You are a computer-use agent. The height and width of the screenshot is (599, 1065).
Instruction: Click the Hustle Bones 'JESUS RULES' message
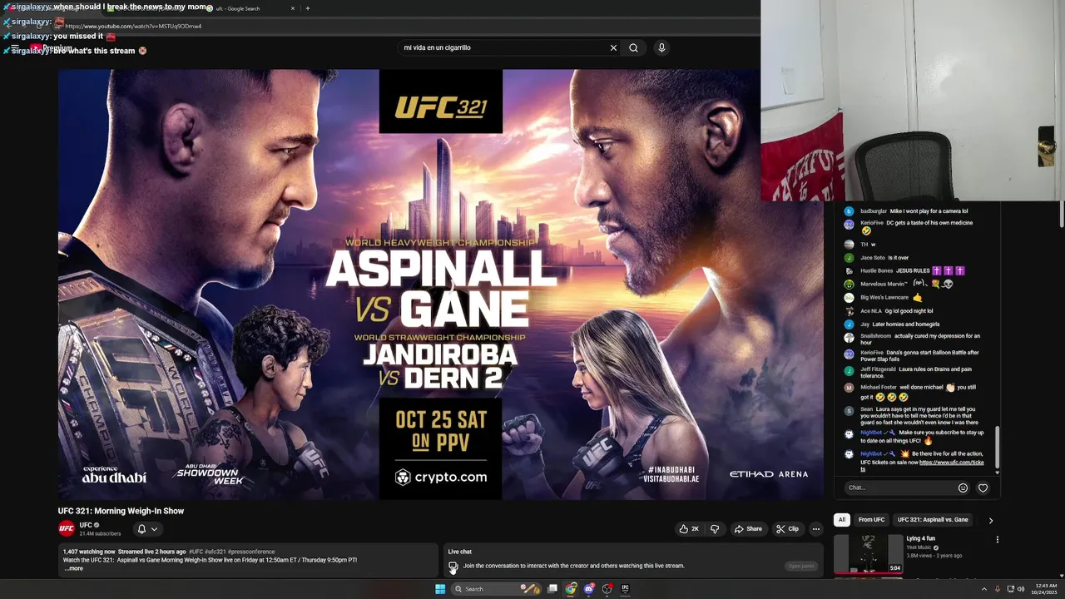[x=913, y=270]
